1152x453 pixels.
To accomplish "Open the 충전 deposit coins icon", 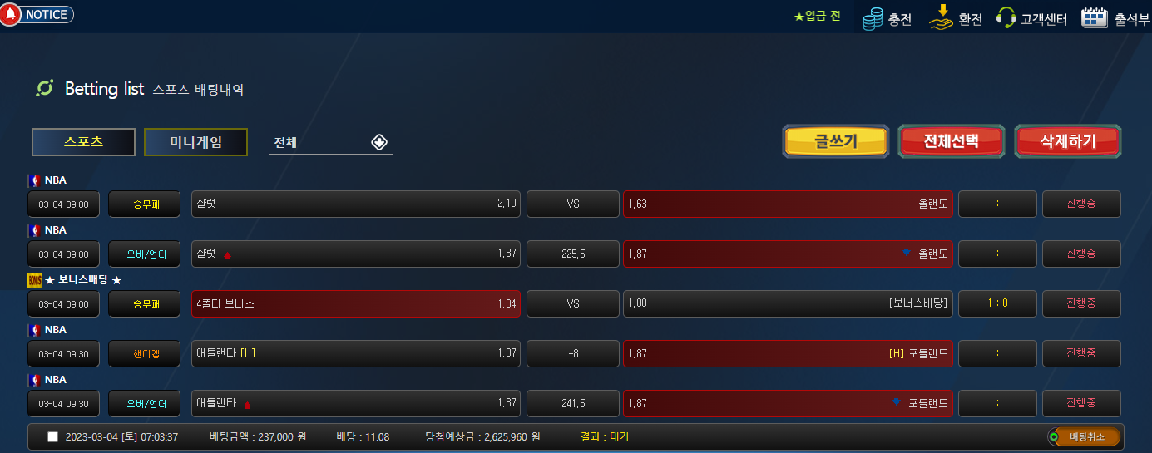I will [x=873, y=18].
